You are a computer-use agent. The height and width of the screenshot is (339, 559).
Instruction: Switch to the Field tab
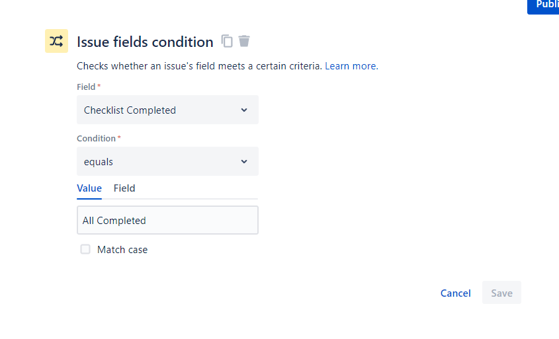[124, 188]
